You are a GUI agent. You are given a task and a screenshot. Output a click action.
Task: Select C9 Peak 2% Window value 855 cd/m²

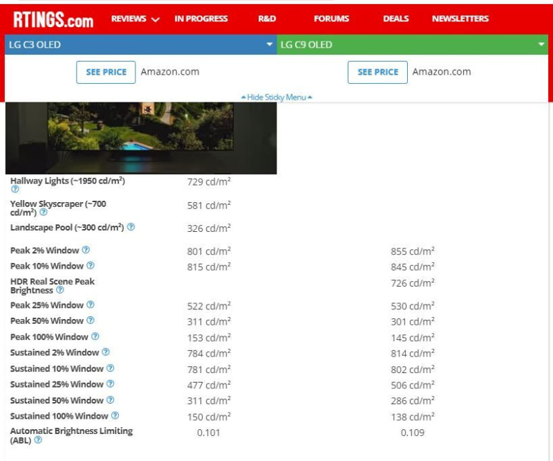[412, 251]
